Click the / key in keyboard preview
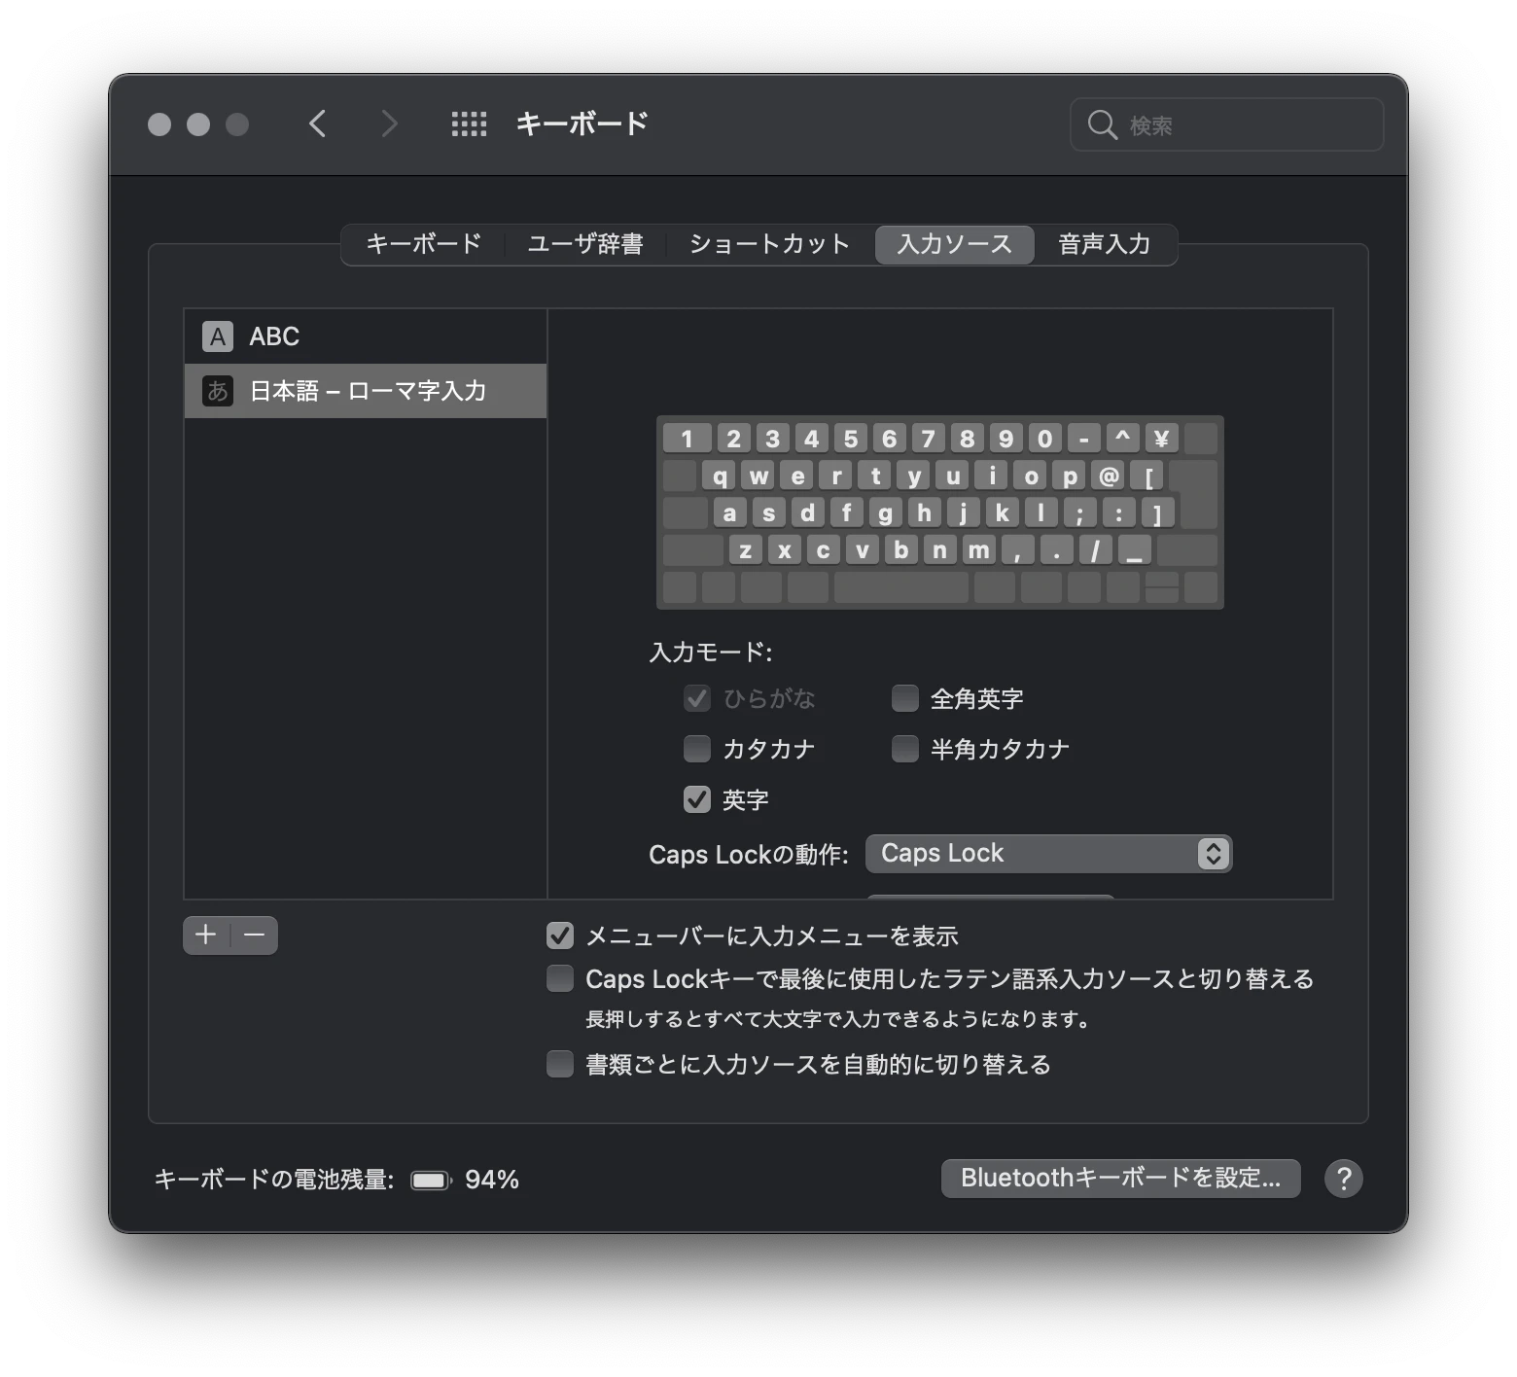 tap(1095, 550)
